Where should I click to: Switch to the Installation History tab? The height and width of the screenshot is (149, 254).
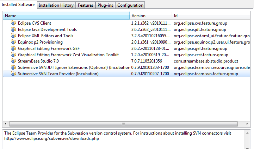point(56,5)
